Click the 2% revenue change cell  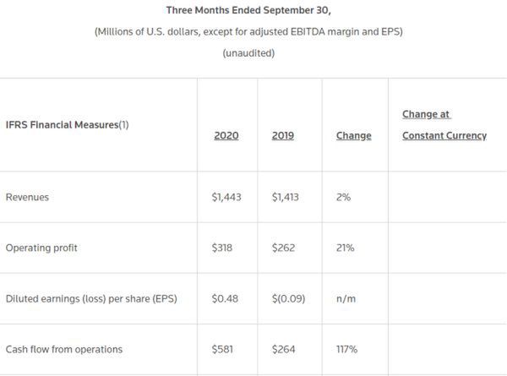[344, 197]
